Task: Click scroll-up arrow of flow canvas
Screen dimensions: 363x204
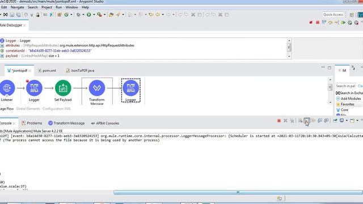Action: [330, 80]
